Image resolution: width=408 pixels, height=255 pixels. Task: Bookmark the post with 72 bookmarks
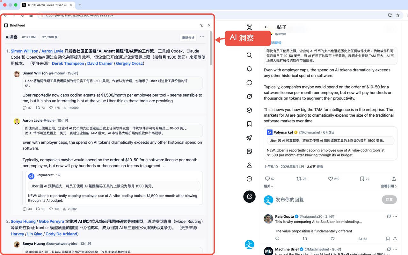(x=362, y=179)
